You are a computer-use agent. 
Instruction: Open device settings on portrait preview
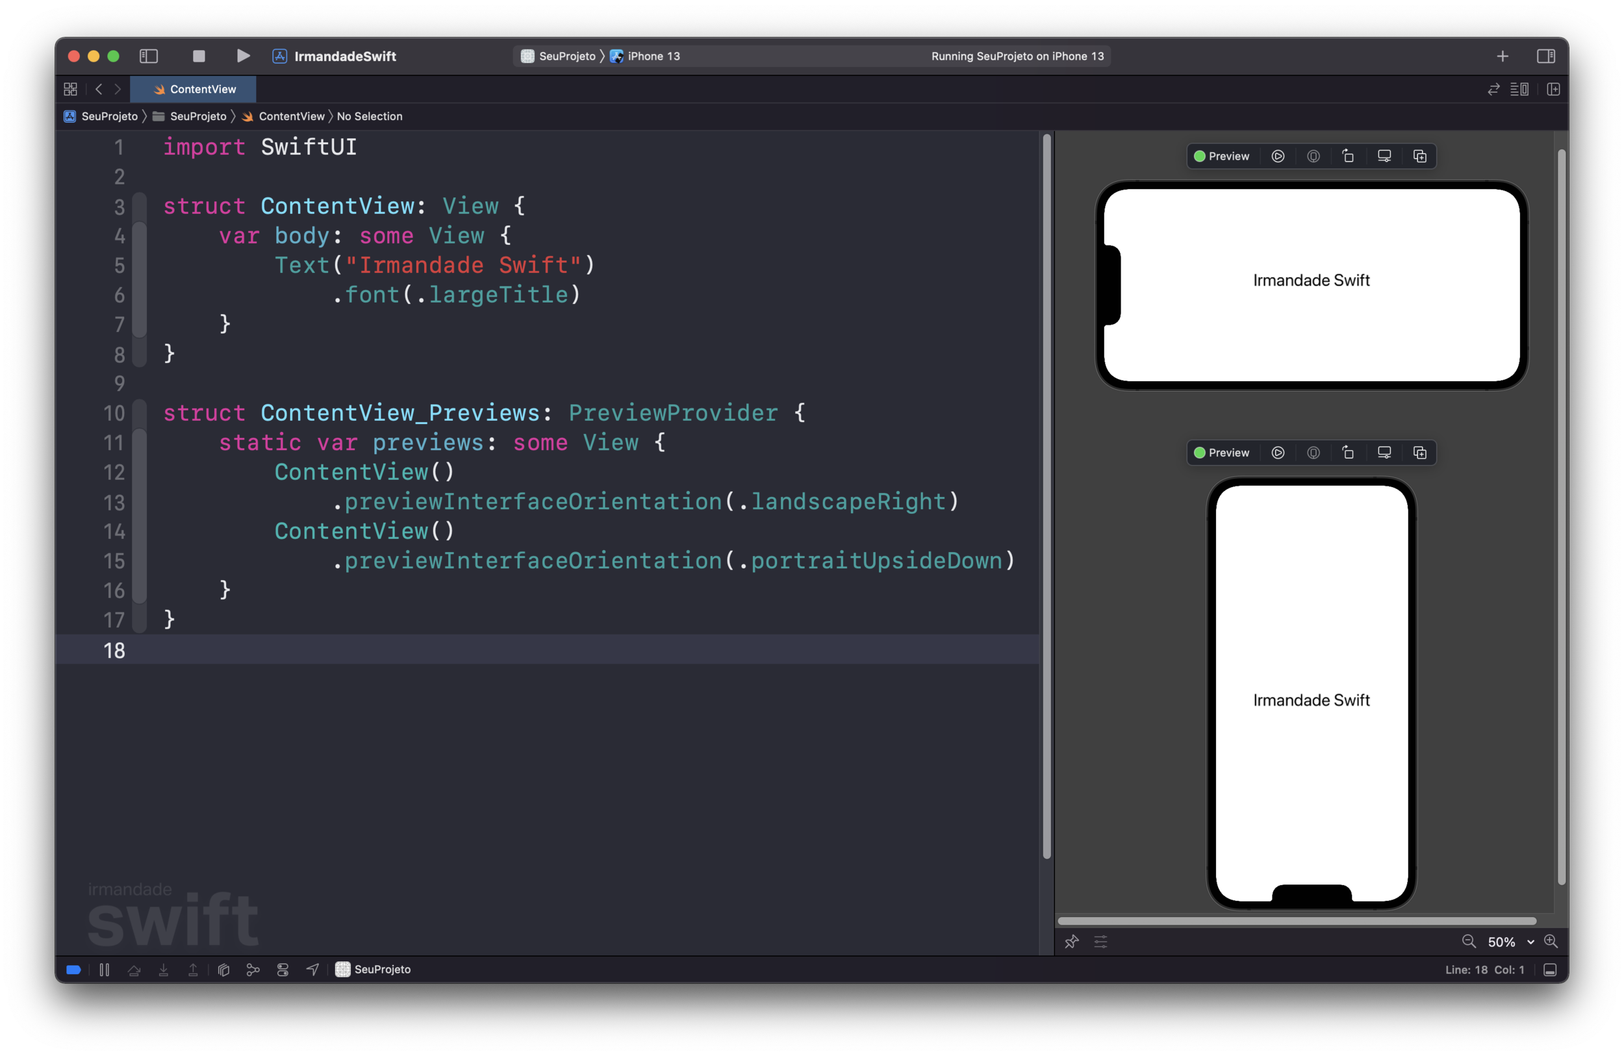point(1384,453)
